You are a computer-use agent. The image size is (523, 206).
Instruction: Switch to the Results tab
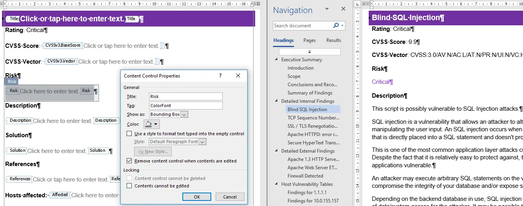334,40
